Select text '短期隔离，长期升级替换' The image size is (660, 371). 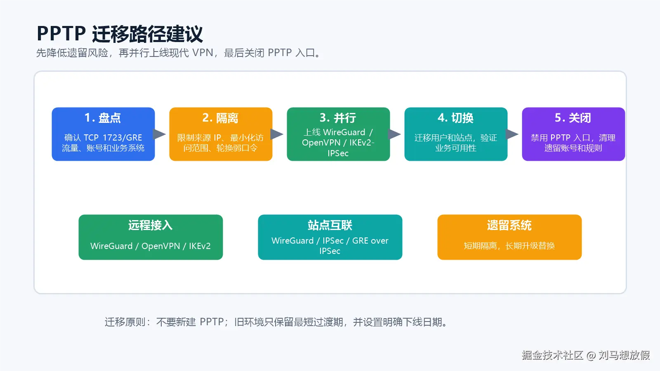[509, 246]
